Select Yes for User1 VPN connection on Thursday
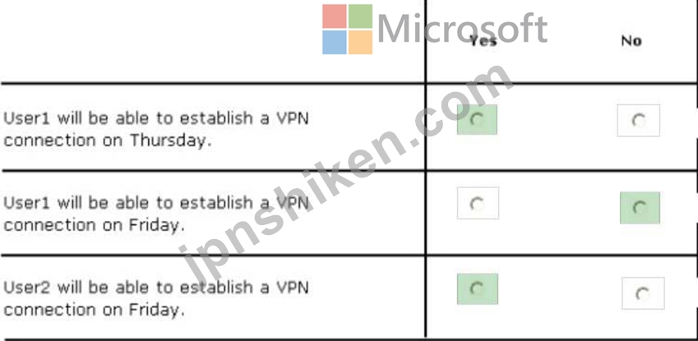This screenshot has width=698, height=341. point(477,120)
